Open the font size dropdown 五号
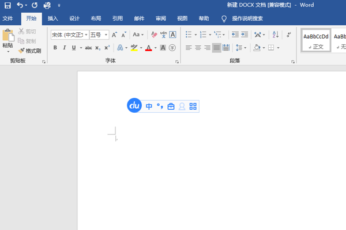Image resolution: width=346 pixels, height=230 pixels. [x=106, y=34]
